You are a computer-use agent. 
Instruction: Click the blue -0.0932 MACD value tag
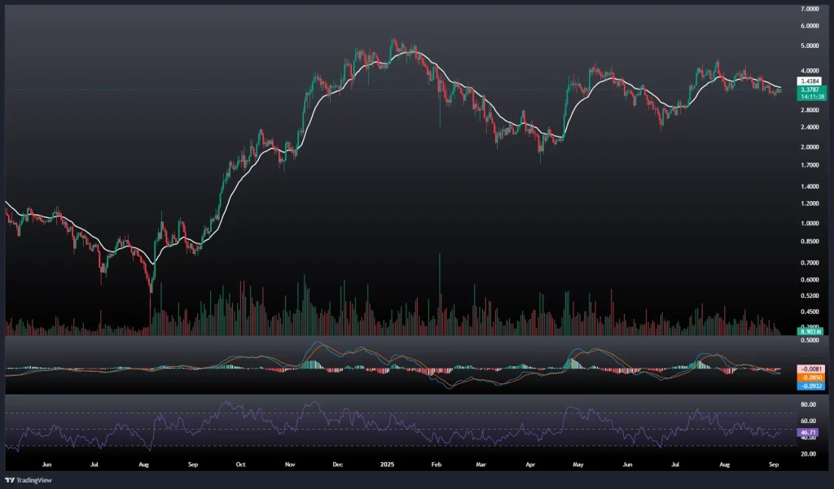(810, 385)
